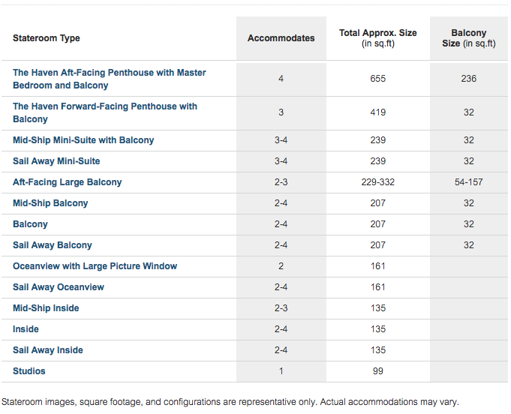Viewport: 511px width, 414px height.
Task: Select Mid-Ship Mini-Suite with Balcony stateroom
Action: tap(83, 140)
